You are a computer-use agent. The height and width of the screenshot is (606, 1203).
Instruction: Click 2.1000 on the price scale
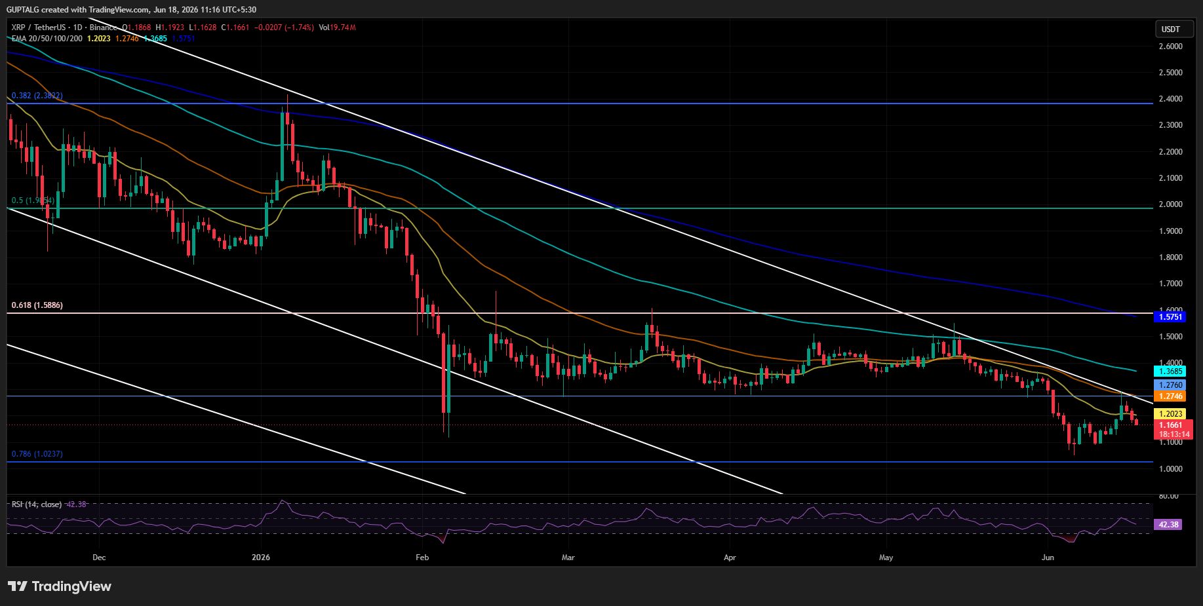click(1171, 178)
